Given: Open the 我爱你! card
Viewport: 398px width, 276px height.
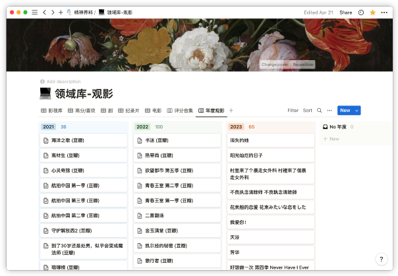Looking at the screenshot, I should [x=271, y=222].
